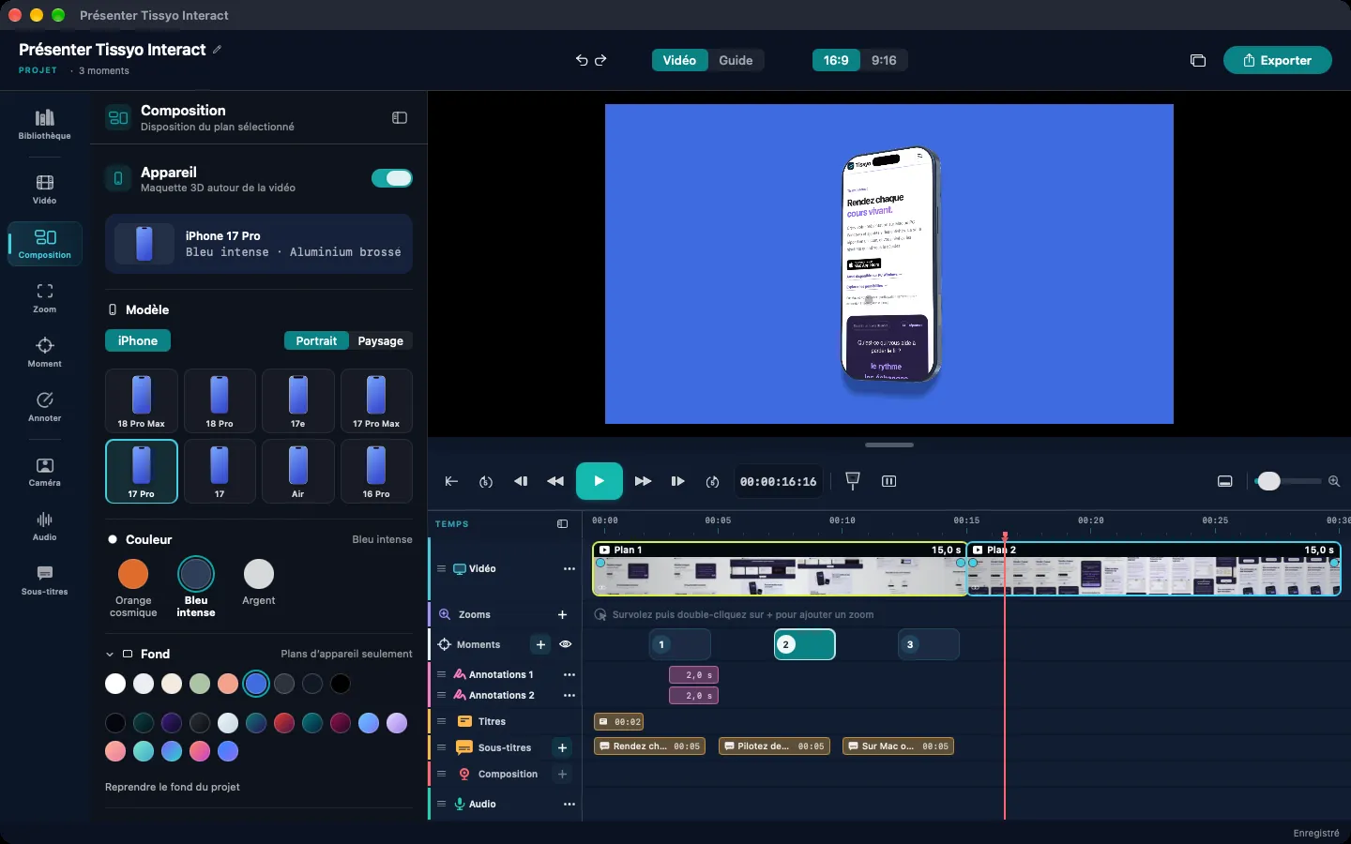Click the play button
This screenshot has width=1351, height=844.
tap(599, 481)
